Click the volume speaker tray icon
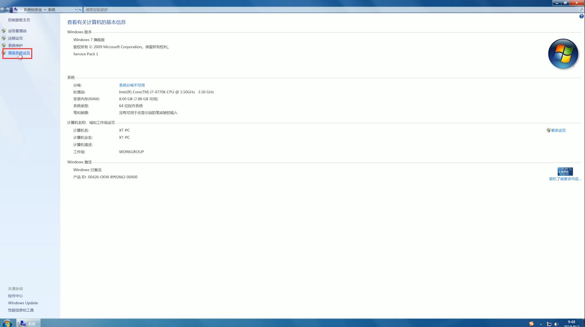Viewport: 585px width, 327px height. point(557,324)
